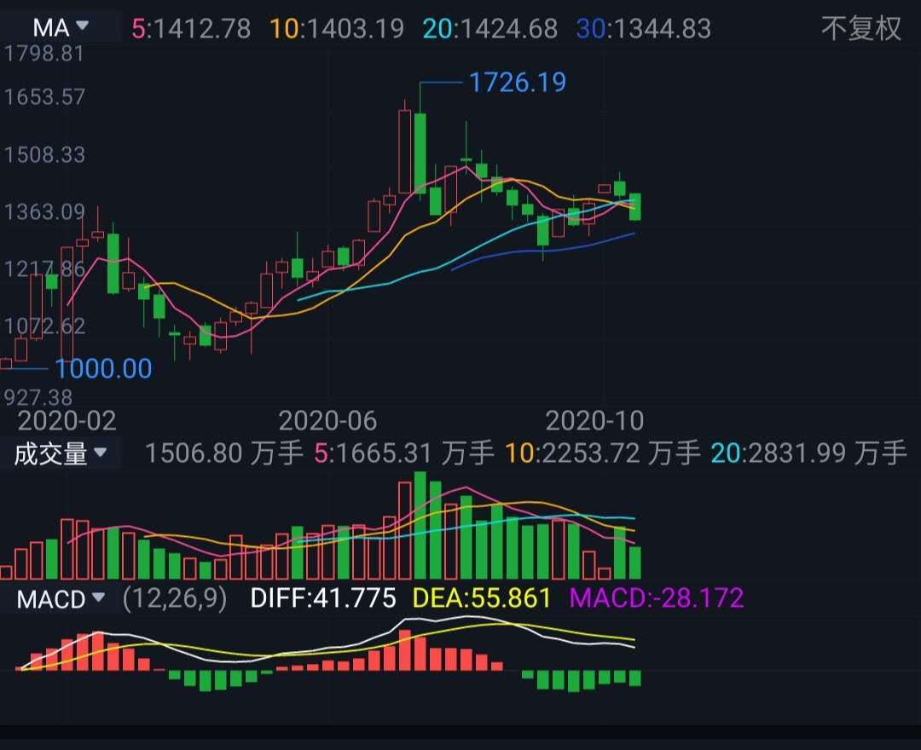This screenshot has height=750, width=921.
Task: Tap the tallest green volume bar
Action: tap(420, 525)
